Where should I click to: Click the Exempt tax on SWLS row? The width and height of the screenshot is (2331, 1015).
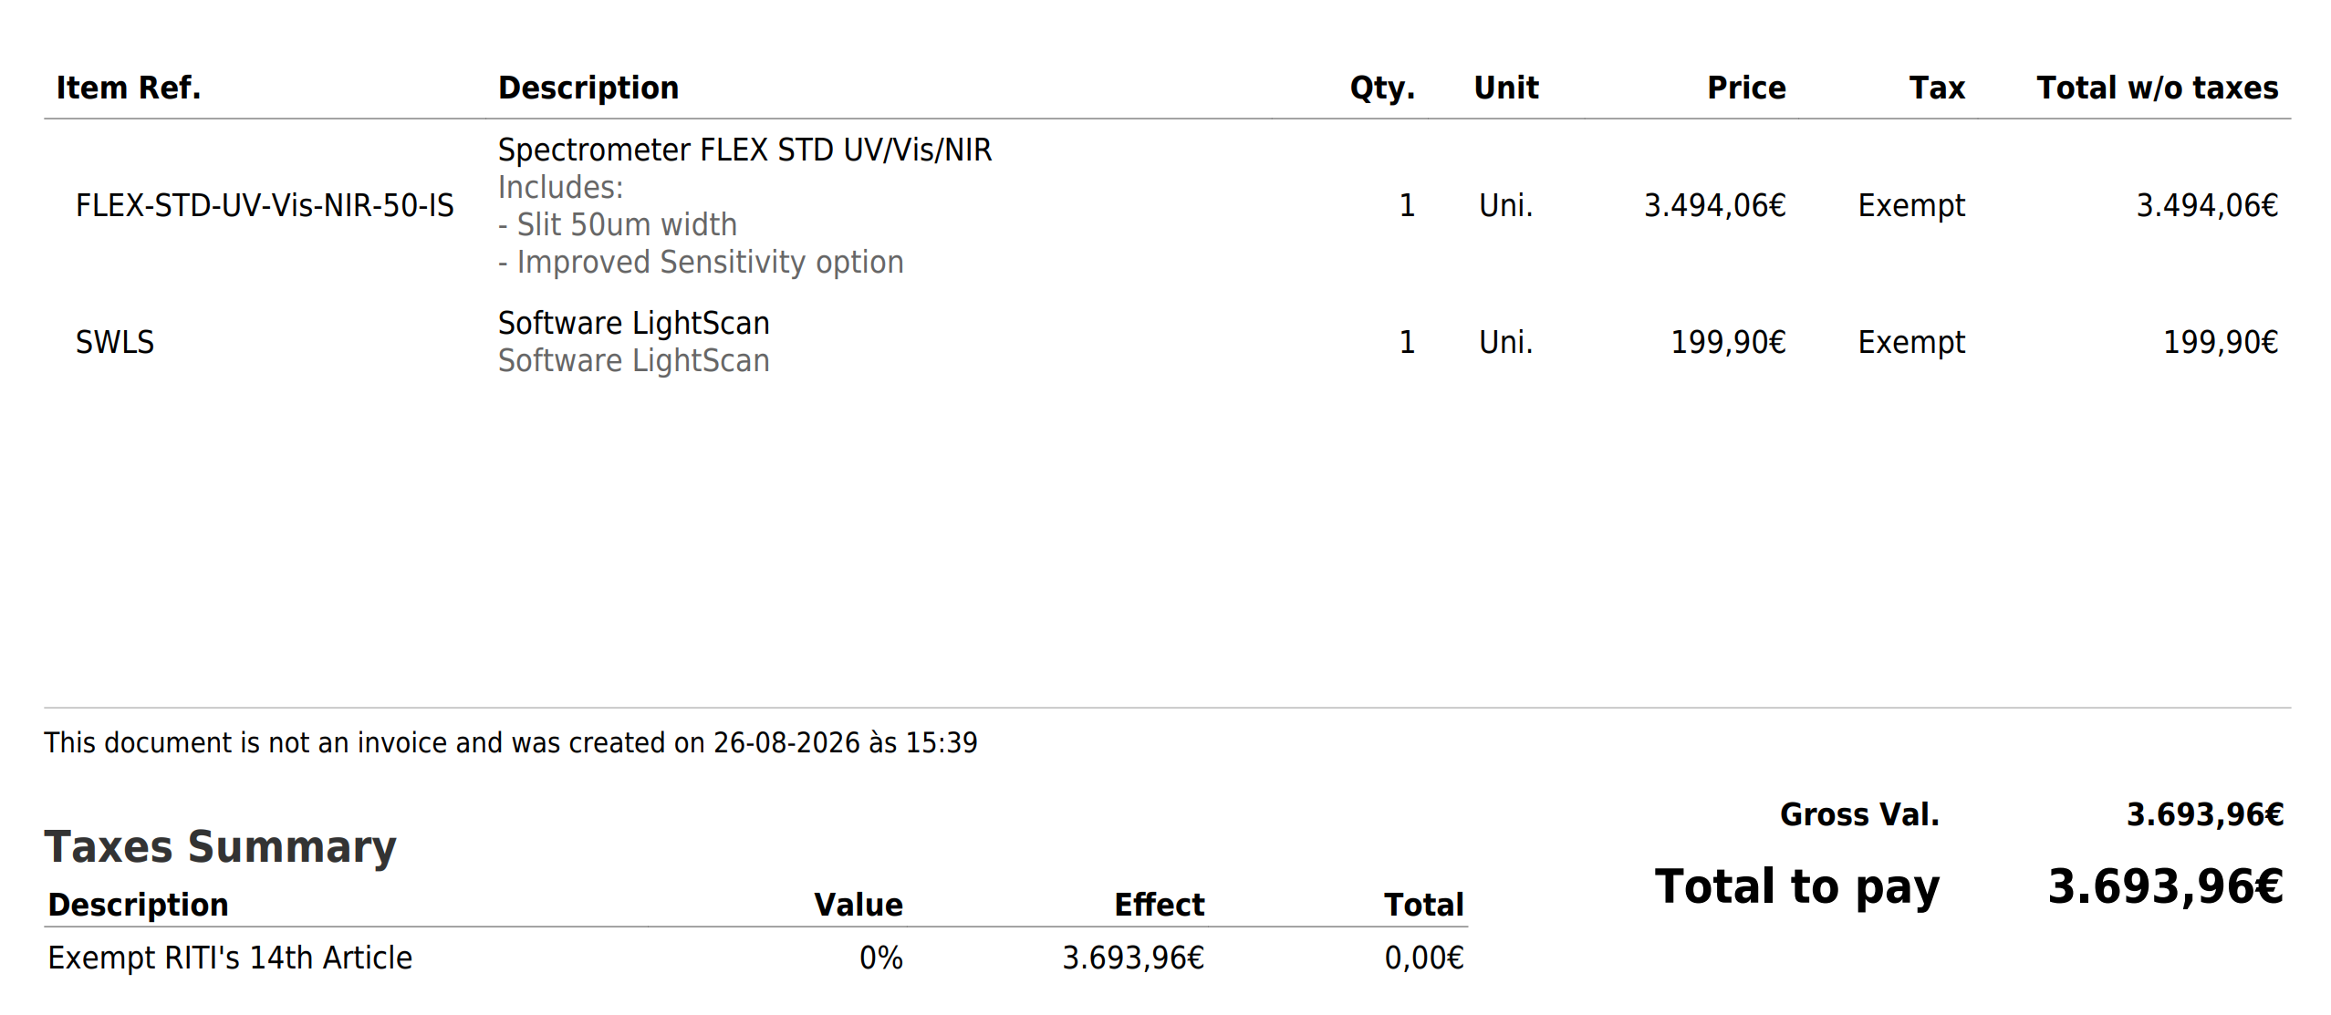coord(1911,343)
